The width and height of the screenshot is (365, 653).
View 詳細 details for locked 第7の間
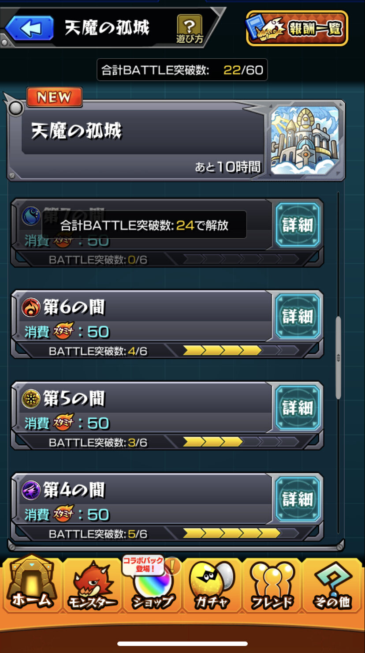[x=298, y=225]
